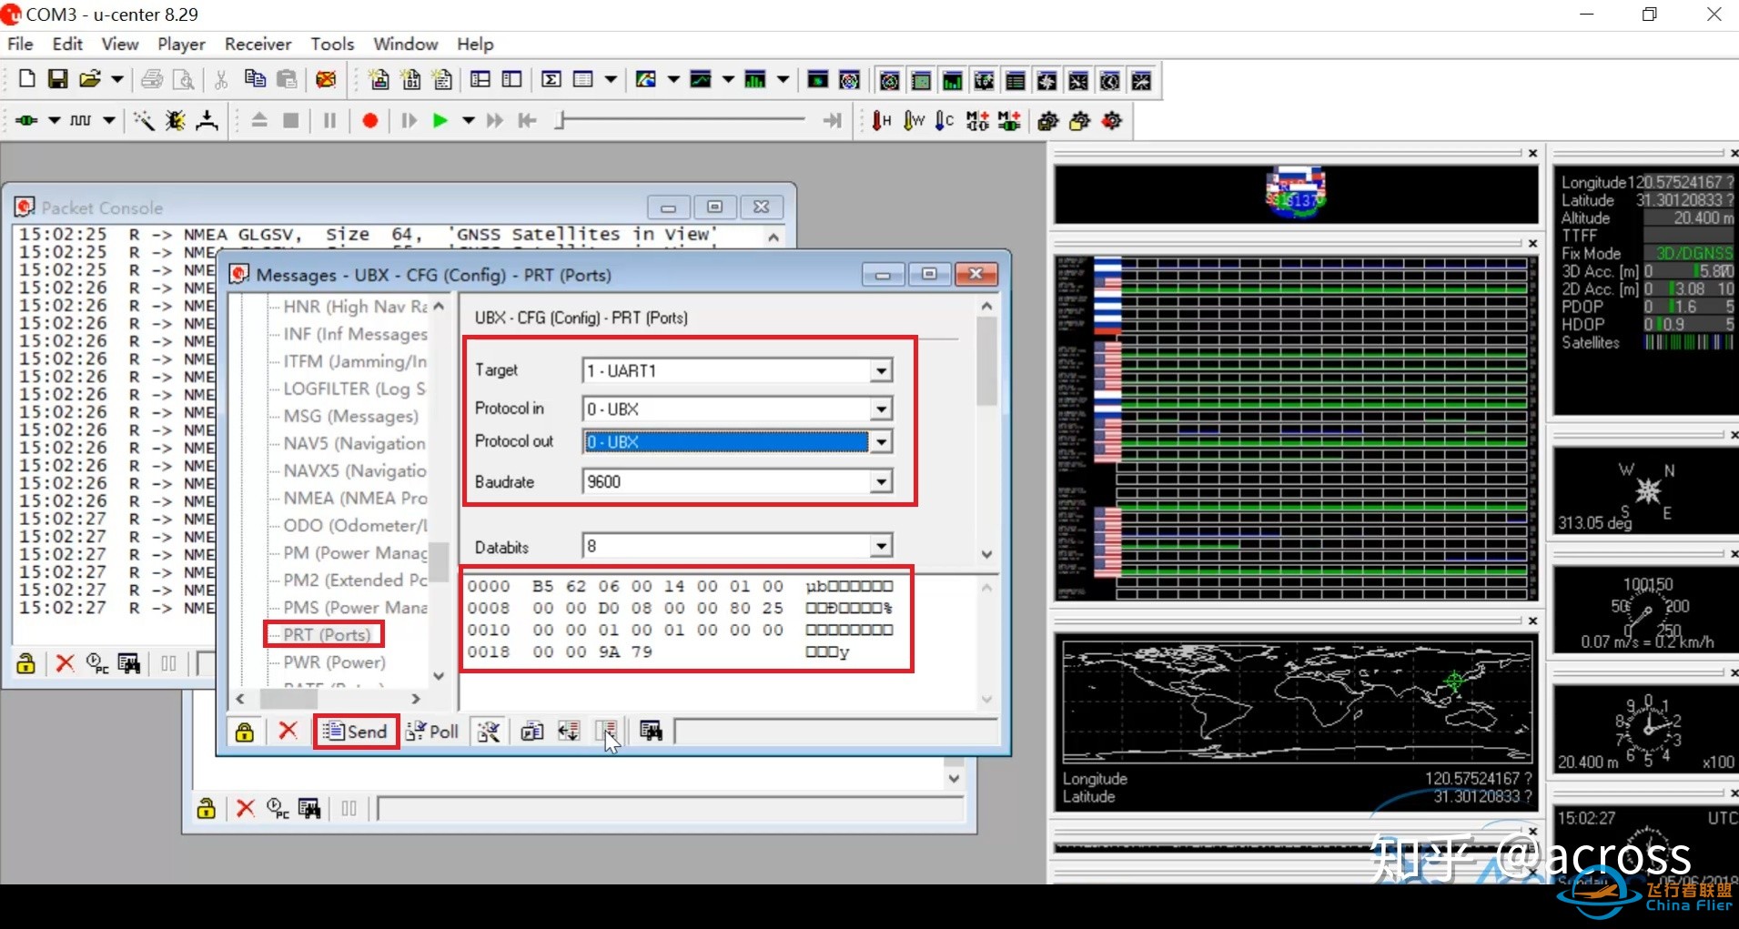
Task: Open the Protocol in dropdown
Action: tap(880, 409)
